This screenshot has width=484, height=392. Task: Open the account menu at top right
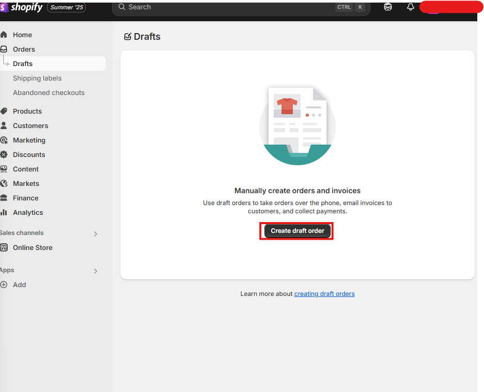(x=451, y=7)
